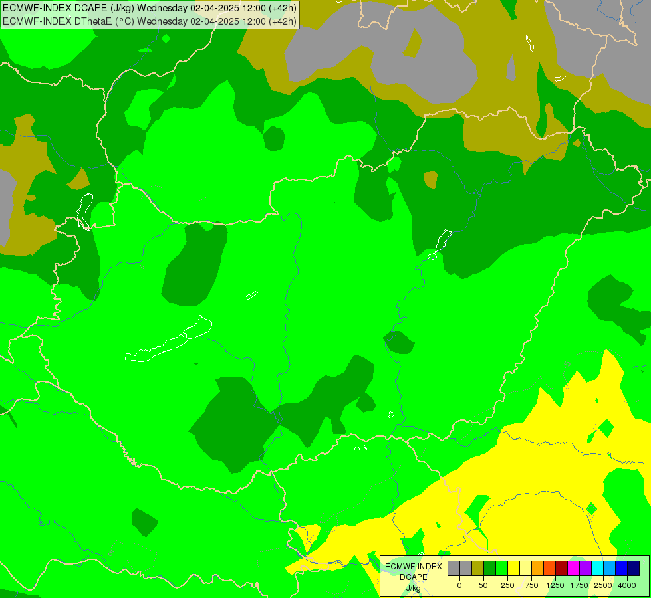This screenshot has width=651, height=598.
Task: Click the magenta legend swatch
Action: pyautogui.click(x=574, y=569)
